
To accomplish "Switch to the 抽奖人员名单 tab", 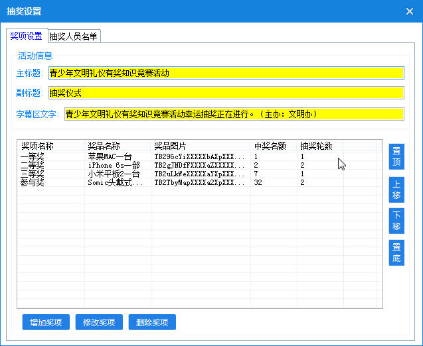I will [x=73, y=36].
